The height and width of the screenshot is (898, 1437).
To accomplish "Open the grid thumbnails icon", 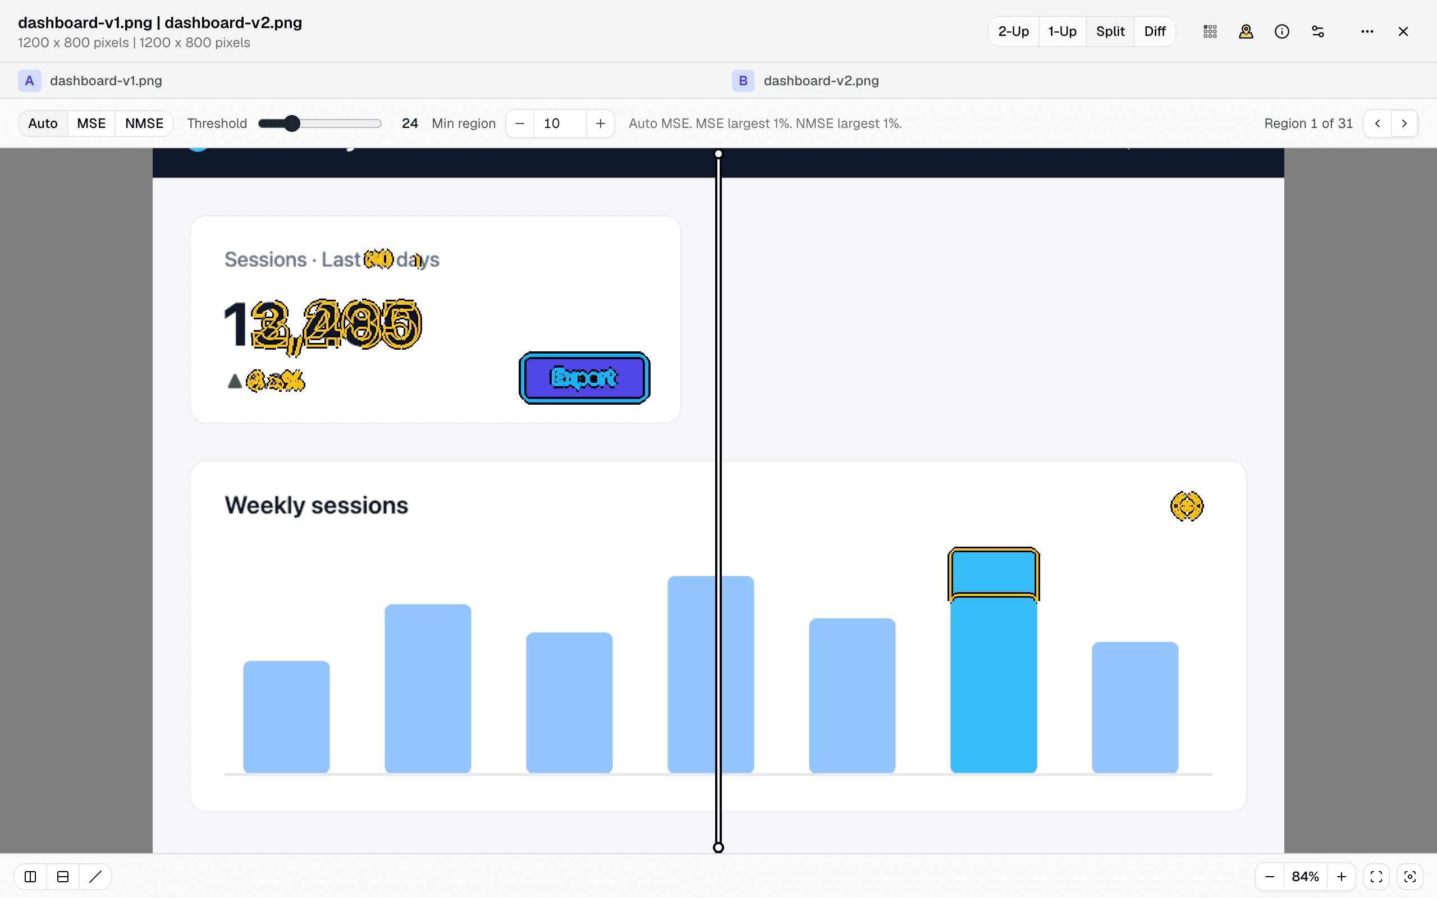I will (1210, 31).
